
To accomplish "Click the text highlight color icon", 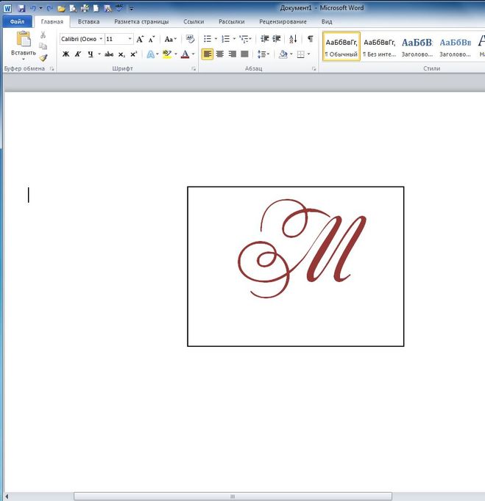I will pyautogui.click(x=166, y=54).
